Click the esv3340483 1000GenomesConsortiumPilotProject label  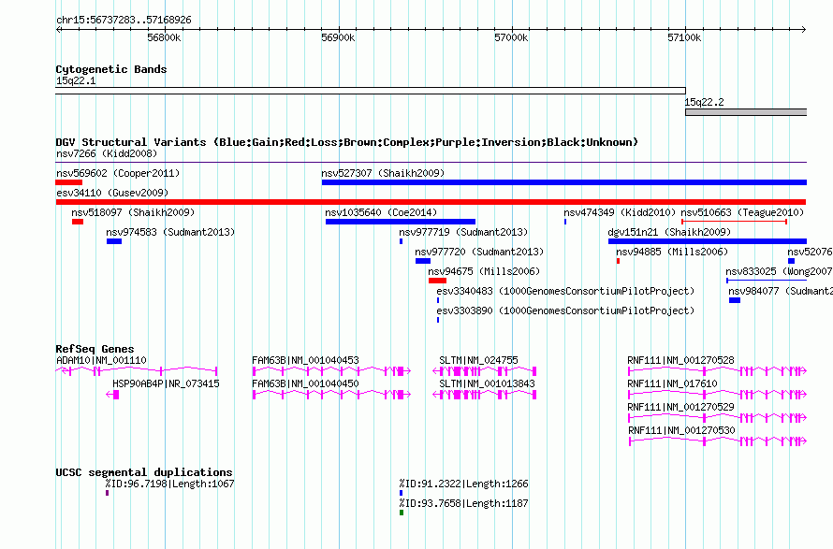565,291
